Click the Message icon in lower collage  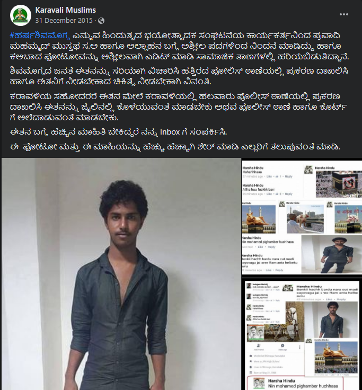(282, 347)
